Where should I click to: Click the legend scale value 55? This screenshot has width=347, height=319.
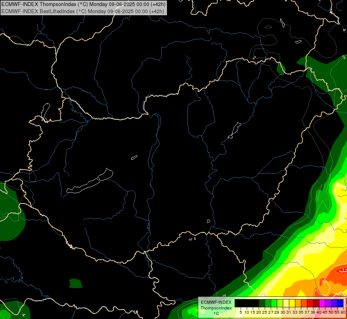click(x=337, y=312)
